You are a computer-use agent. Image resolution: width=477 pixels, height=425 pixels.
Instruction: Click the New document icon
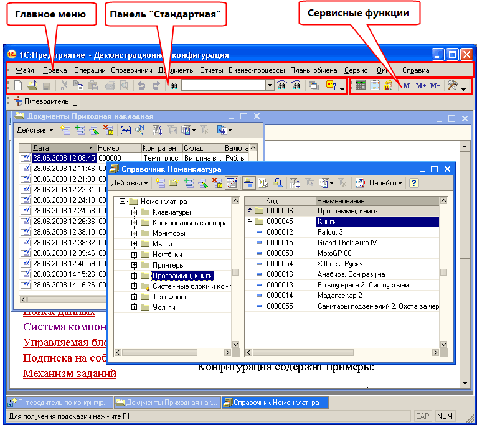(18, 86)
